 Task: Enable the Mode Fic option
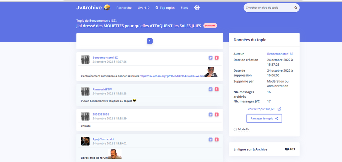(235, 129)
